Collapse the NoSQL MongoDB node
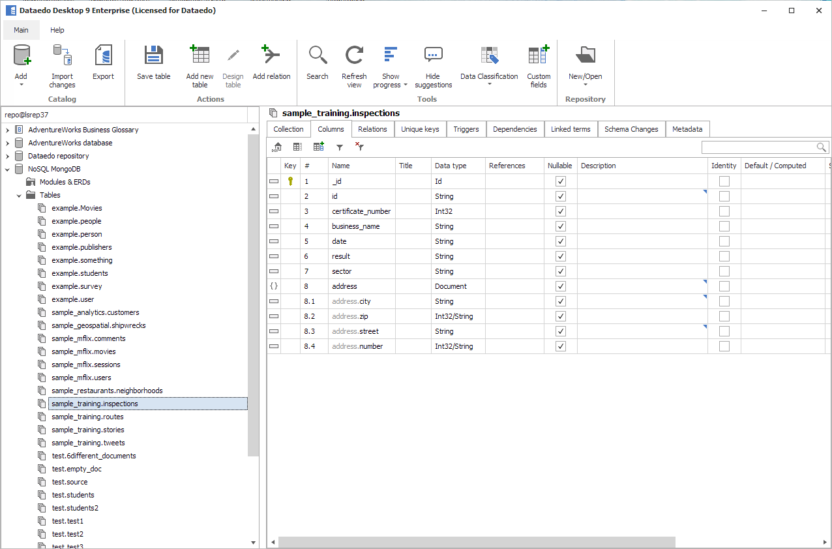Image resolution: width=832 pixels, height=549 pixels. tap(8, 169)
